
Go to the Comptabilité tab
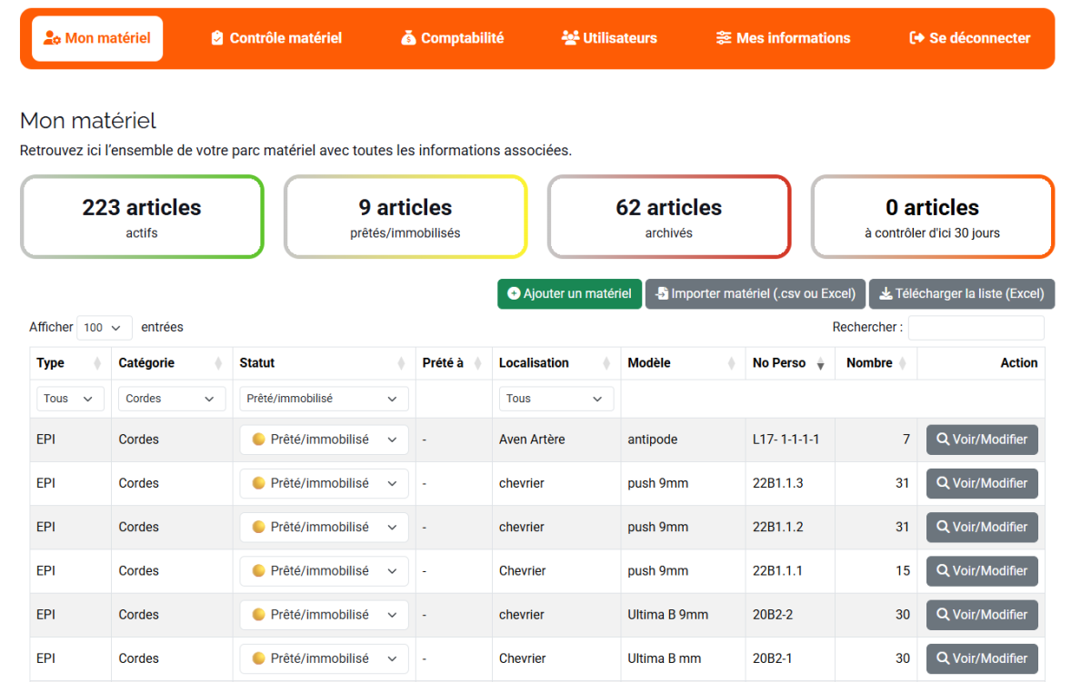coord(452,38)
